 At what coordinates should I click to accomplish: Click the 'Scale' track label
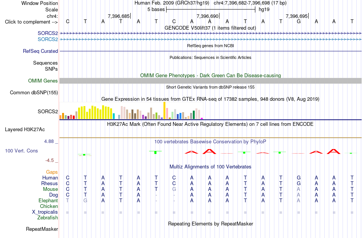tap(51, 10)
